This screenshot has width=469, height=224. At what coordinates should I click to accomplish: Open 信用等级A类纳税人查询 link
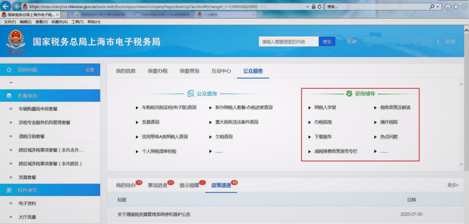[x=165, y=136]
